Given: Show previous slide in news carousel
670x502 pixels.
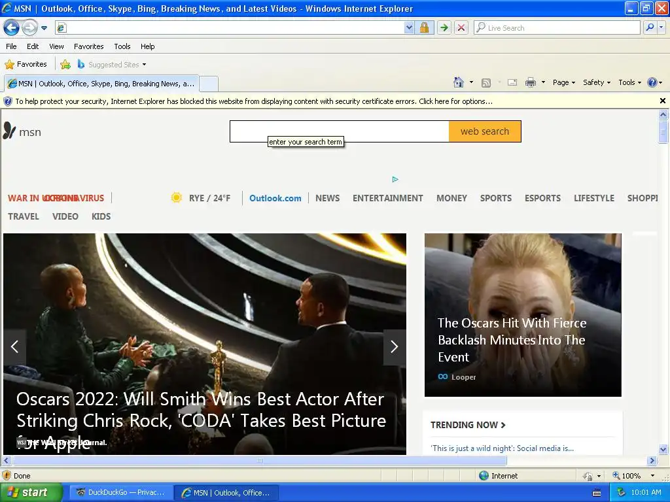Looking at the screenshot, I should pyautogui.click(x=14, y=346).
